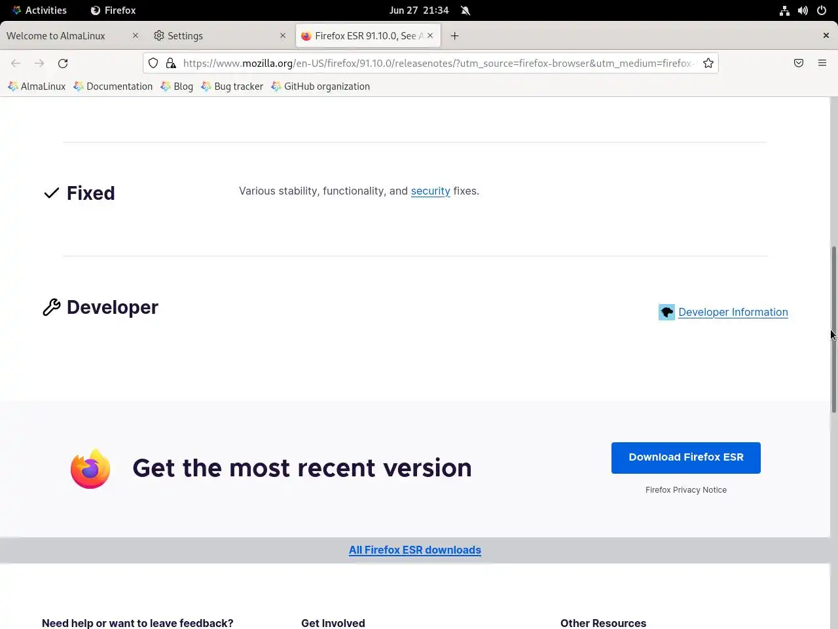Viewport: 838px width, 629px height.
Task: Save page to Pocket
Action: coord(799,63)
